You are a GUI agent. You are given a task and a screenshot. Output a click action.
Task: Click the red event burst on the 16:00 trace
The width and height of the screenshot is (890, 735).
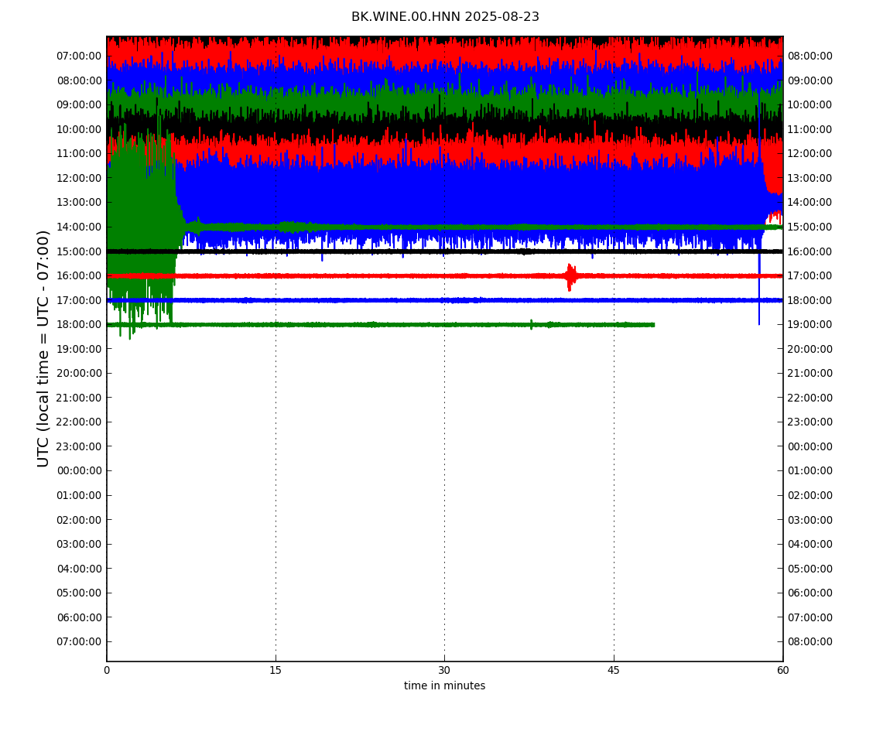coord(570,277)
